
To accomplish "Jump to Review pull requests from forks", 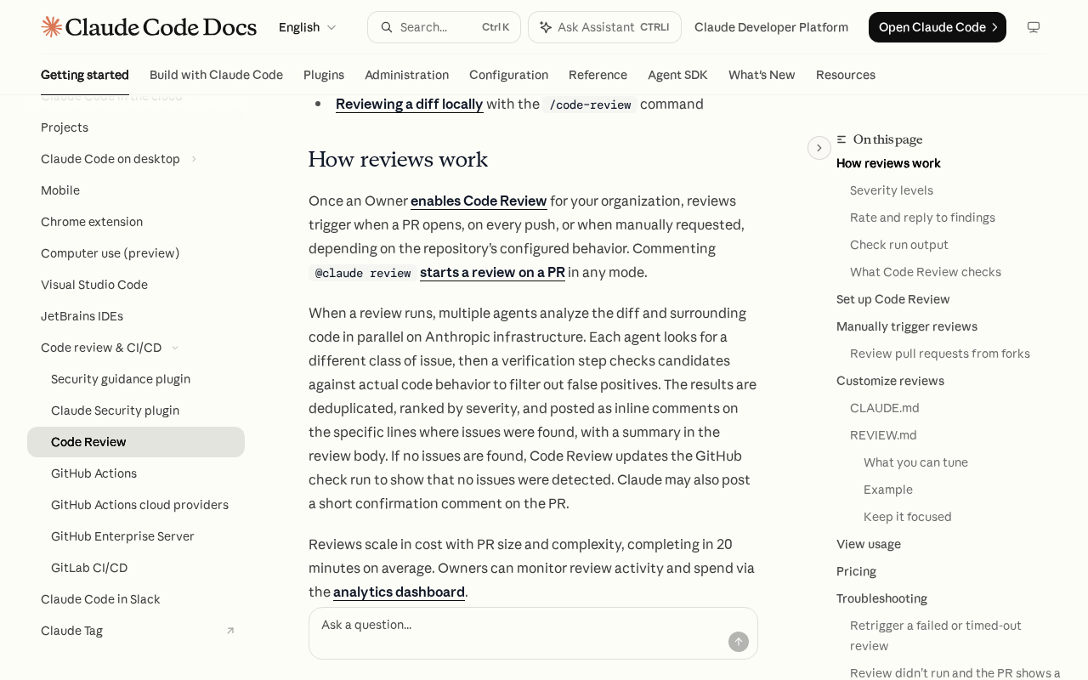I will pos(940,354).
